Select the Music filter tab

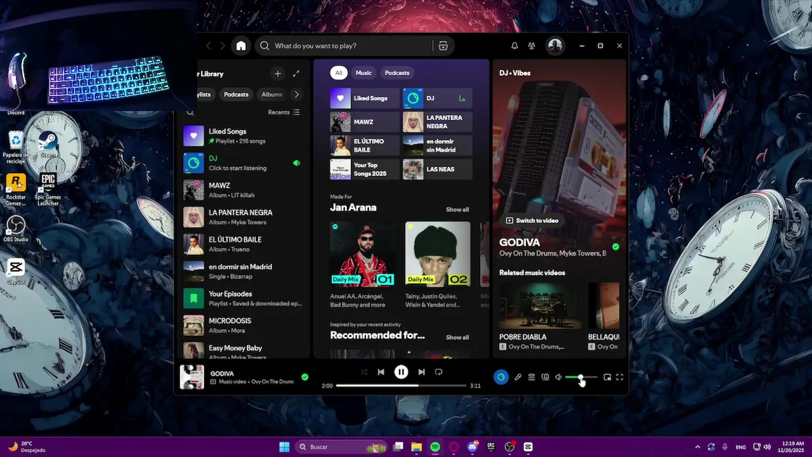click(363, 73)
